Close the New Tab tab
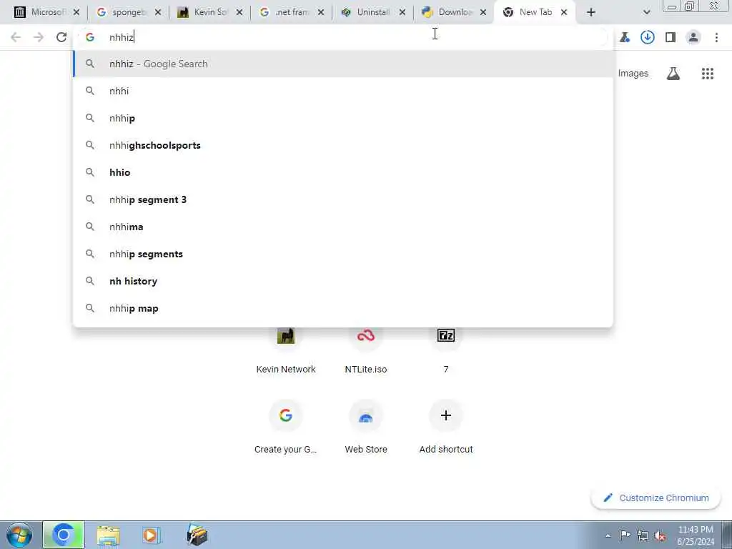732x549 pixels. pyautogui.click(x=564, y=12)
